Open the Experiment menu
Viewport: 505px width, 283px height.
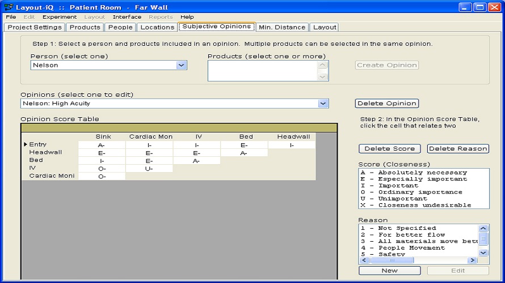click(60, 17)
